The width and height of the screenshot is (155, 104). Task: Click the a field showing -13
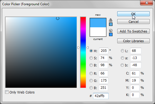pos(136,58)
